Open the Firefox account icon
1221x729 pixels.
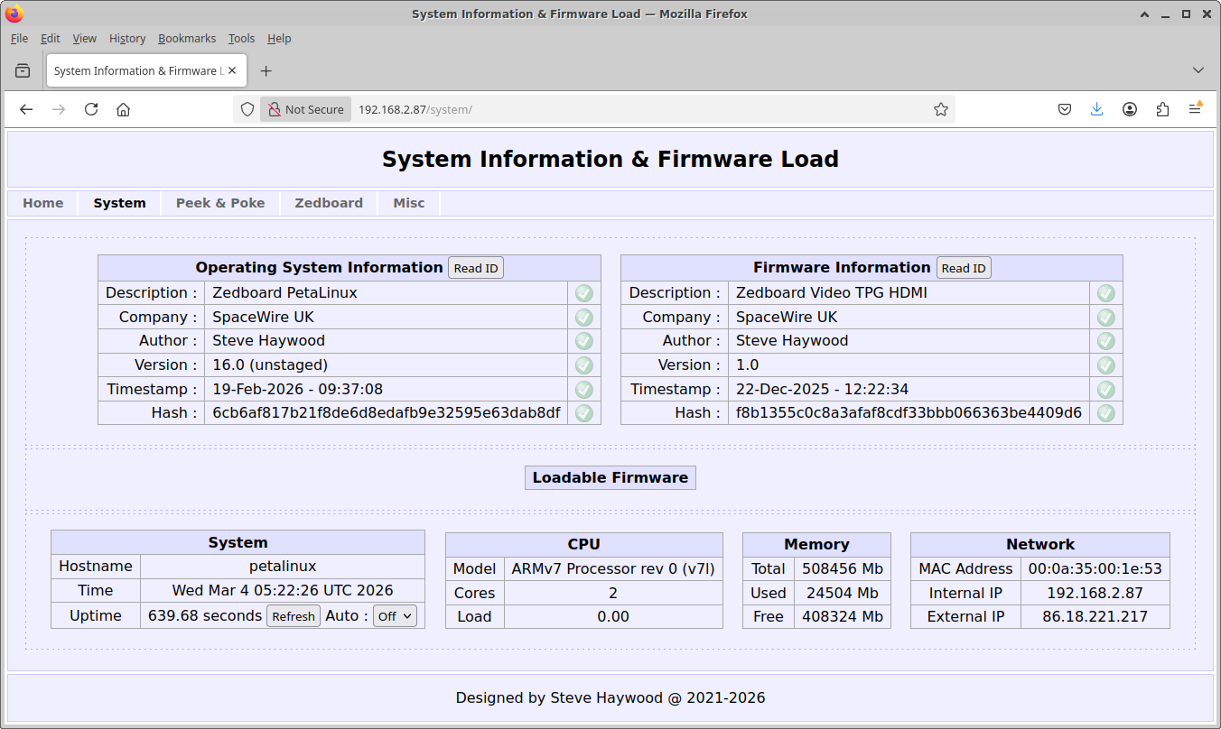click(x=1130, y=109)
